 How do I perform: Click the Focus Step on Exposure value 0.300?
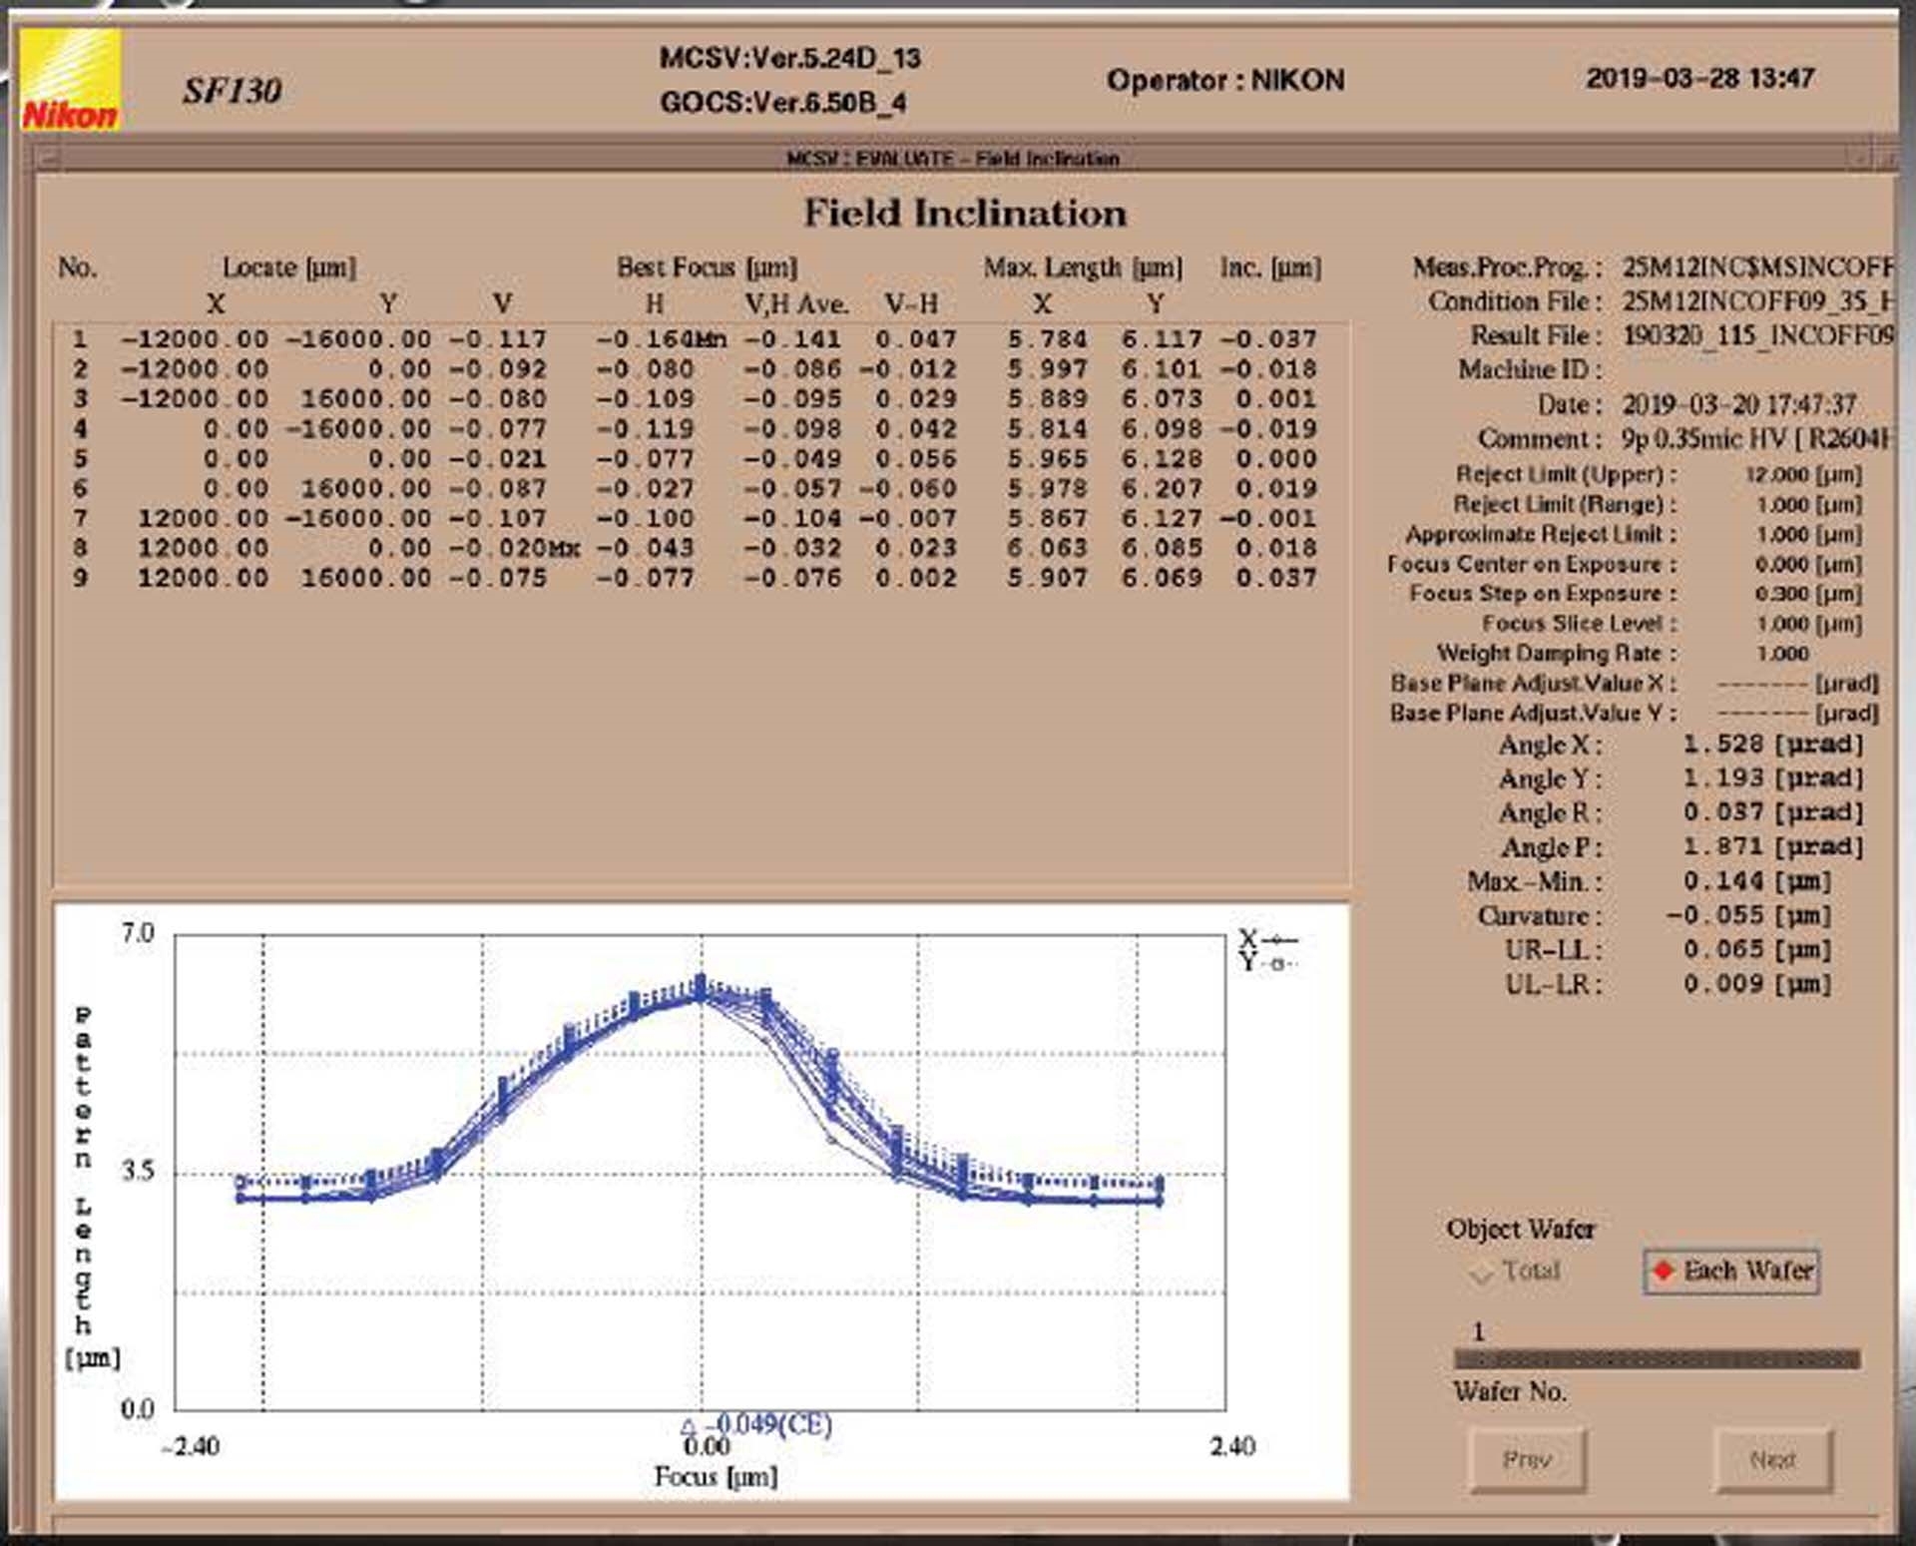click(1782, 594)
